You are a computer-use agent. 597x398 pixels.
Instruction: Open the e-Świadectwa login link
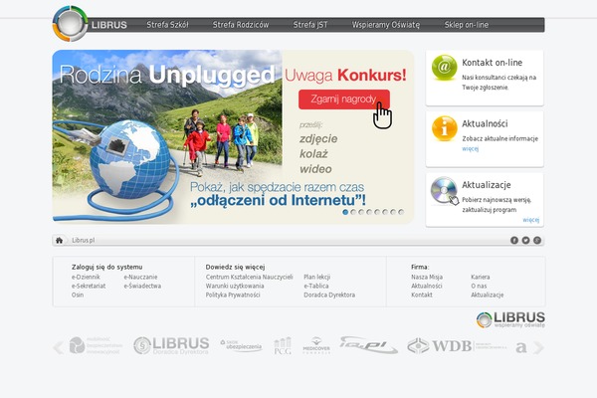click(142, 286)
